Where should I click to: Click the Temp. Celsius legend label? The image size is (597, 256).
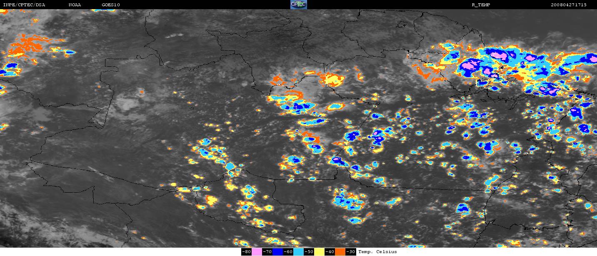(x=377, y=252)
